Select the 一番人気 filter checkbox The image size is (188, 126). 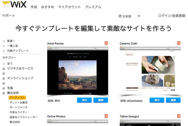click(4, 46)
